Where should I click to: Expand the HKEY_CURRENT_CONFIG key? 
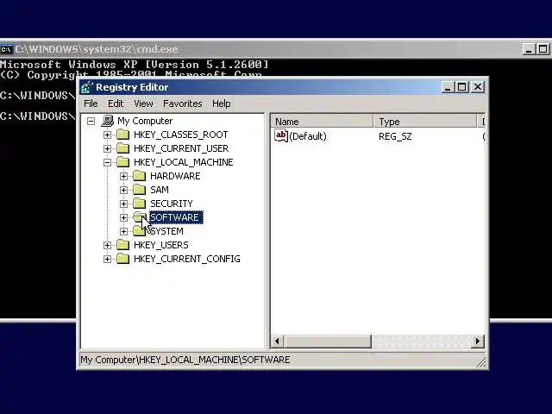coord(107,259)
